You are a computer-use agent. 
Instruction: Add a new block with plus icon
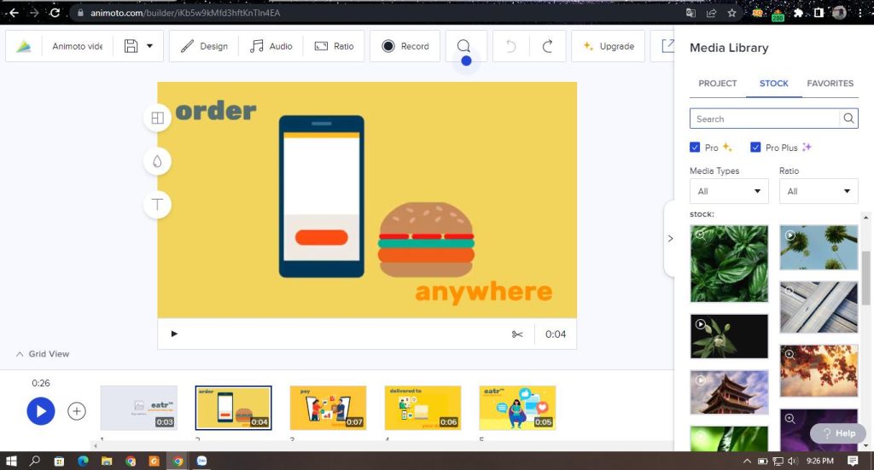[x=76, y=411]
